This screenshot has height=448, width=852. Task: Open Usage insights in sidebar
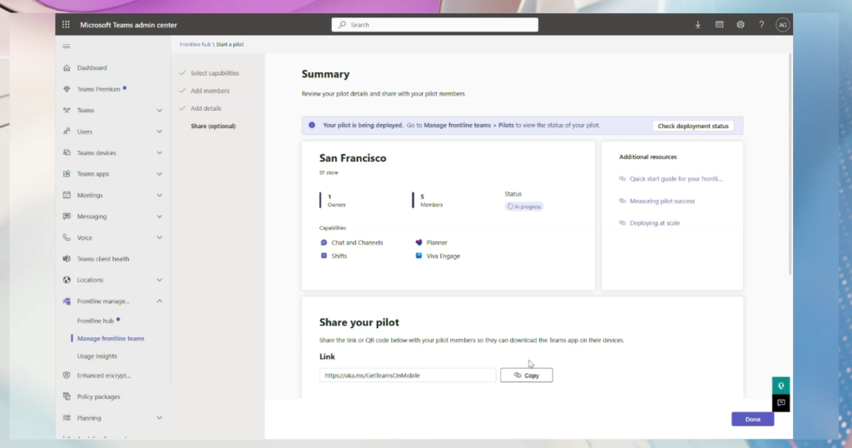click(x=97, y=356)
